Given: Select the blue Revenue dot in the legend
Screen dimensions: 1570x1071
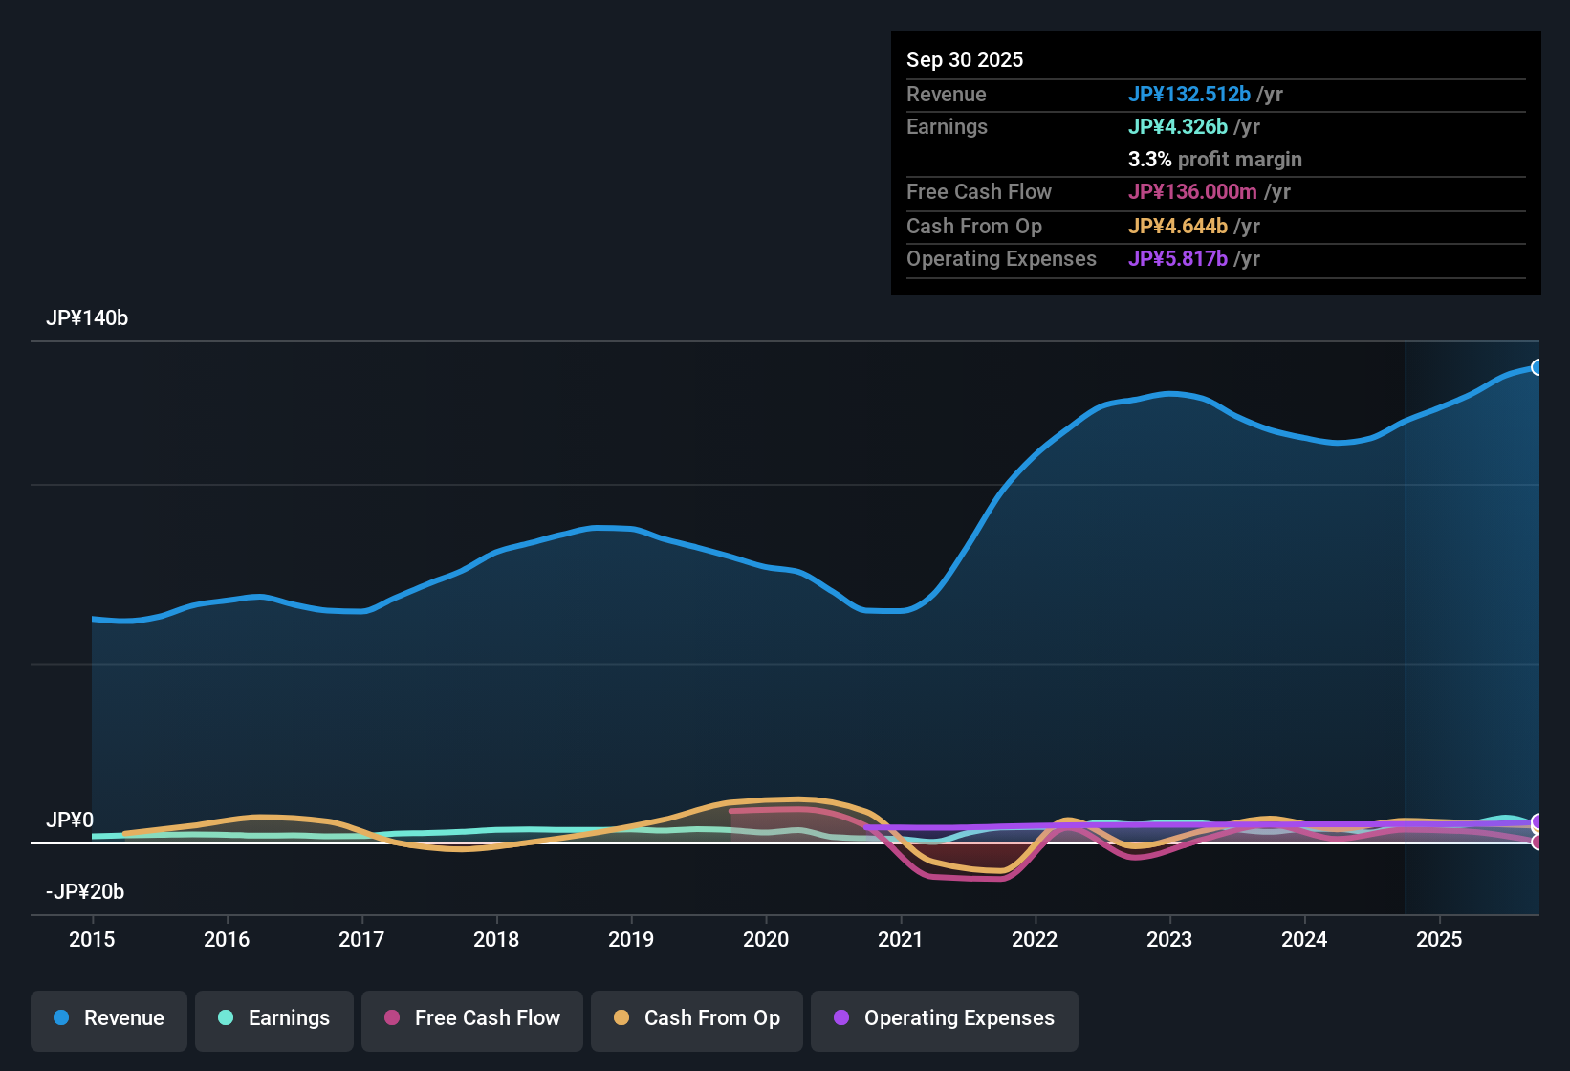Looking at the screenshot, I should 59,1018.
